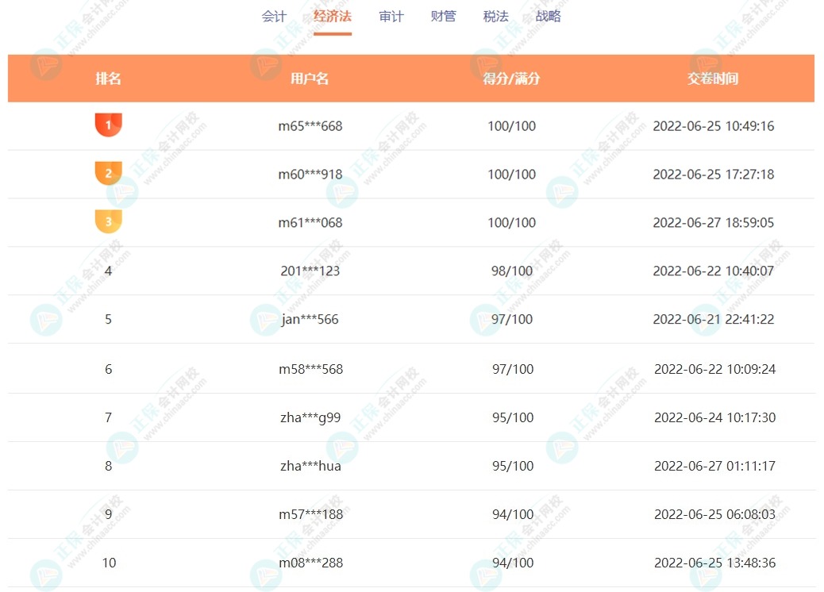Select the 经济法 tab
824x592 pixels.
coord(333,17)
